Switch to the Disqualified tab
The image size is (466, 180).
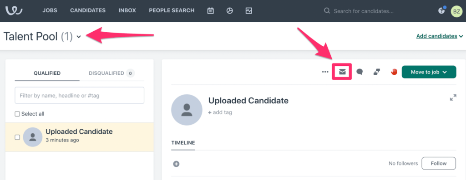(112, 73)
